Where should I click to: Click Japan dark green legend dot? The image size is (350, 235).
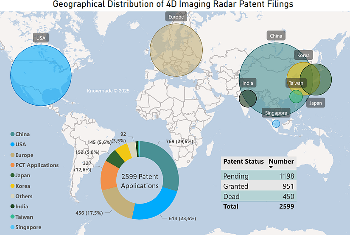pyautogui.click(x=12, y=175)
